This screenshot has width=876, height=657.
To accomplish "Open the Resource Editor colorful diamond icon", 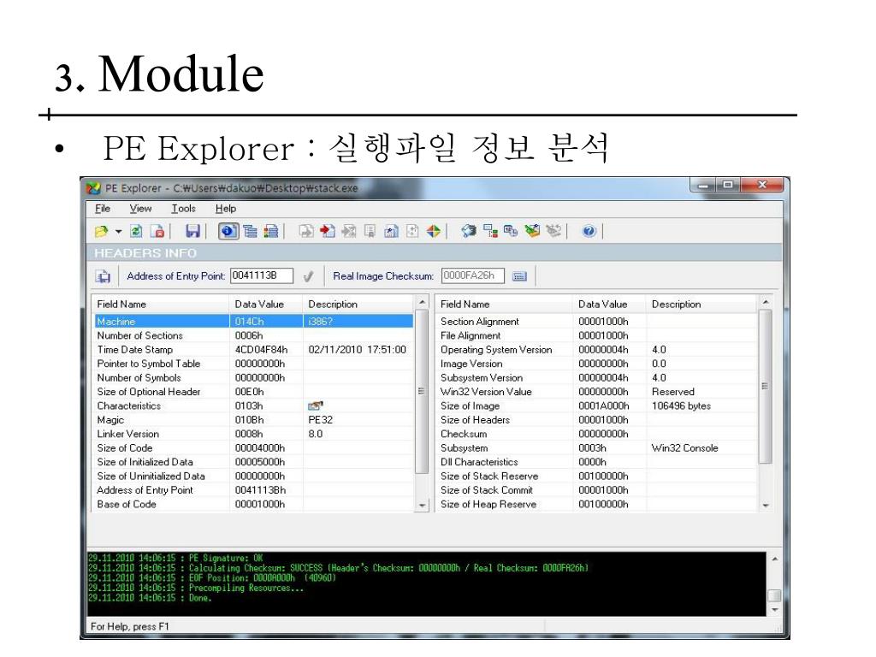I will (x=434, y=231).
